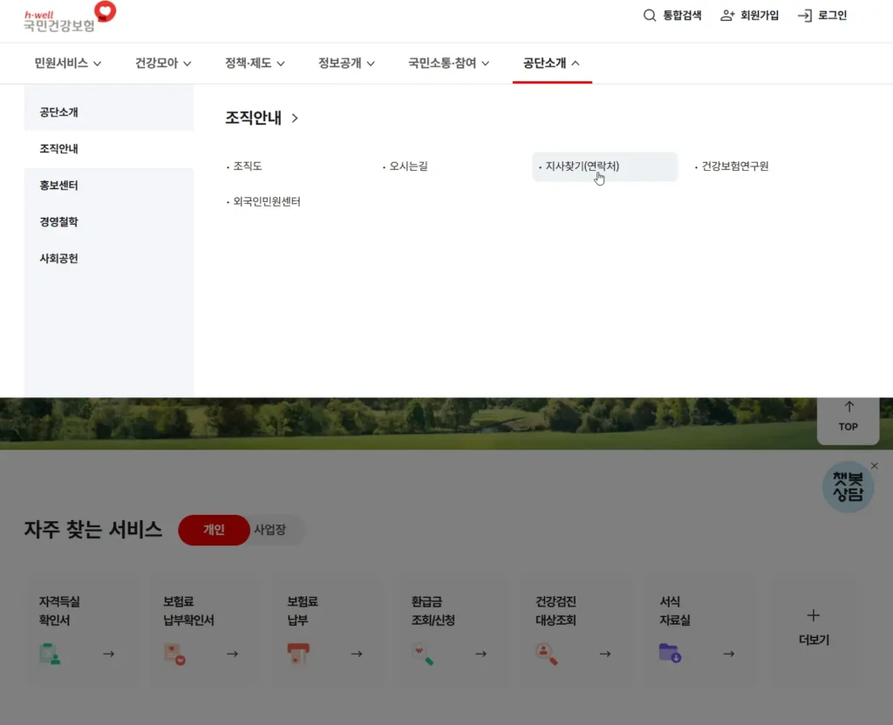
Task: Collapse the 공단소개 menu
Action: coord(552,63)
